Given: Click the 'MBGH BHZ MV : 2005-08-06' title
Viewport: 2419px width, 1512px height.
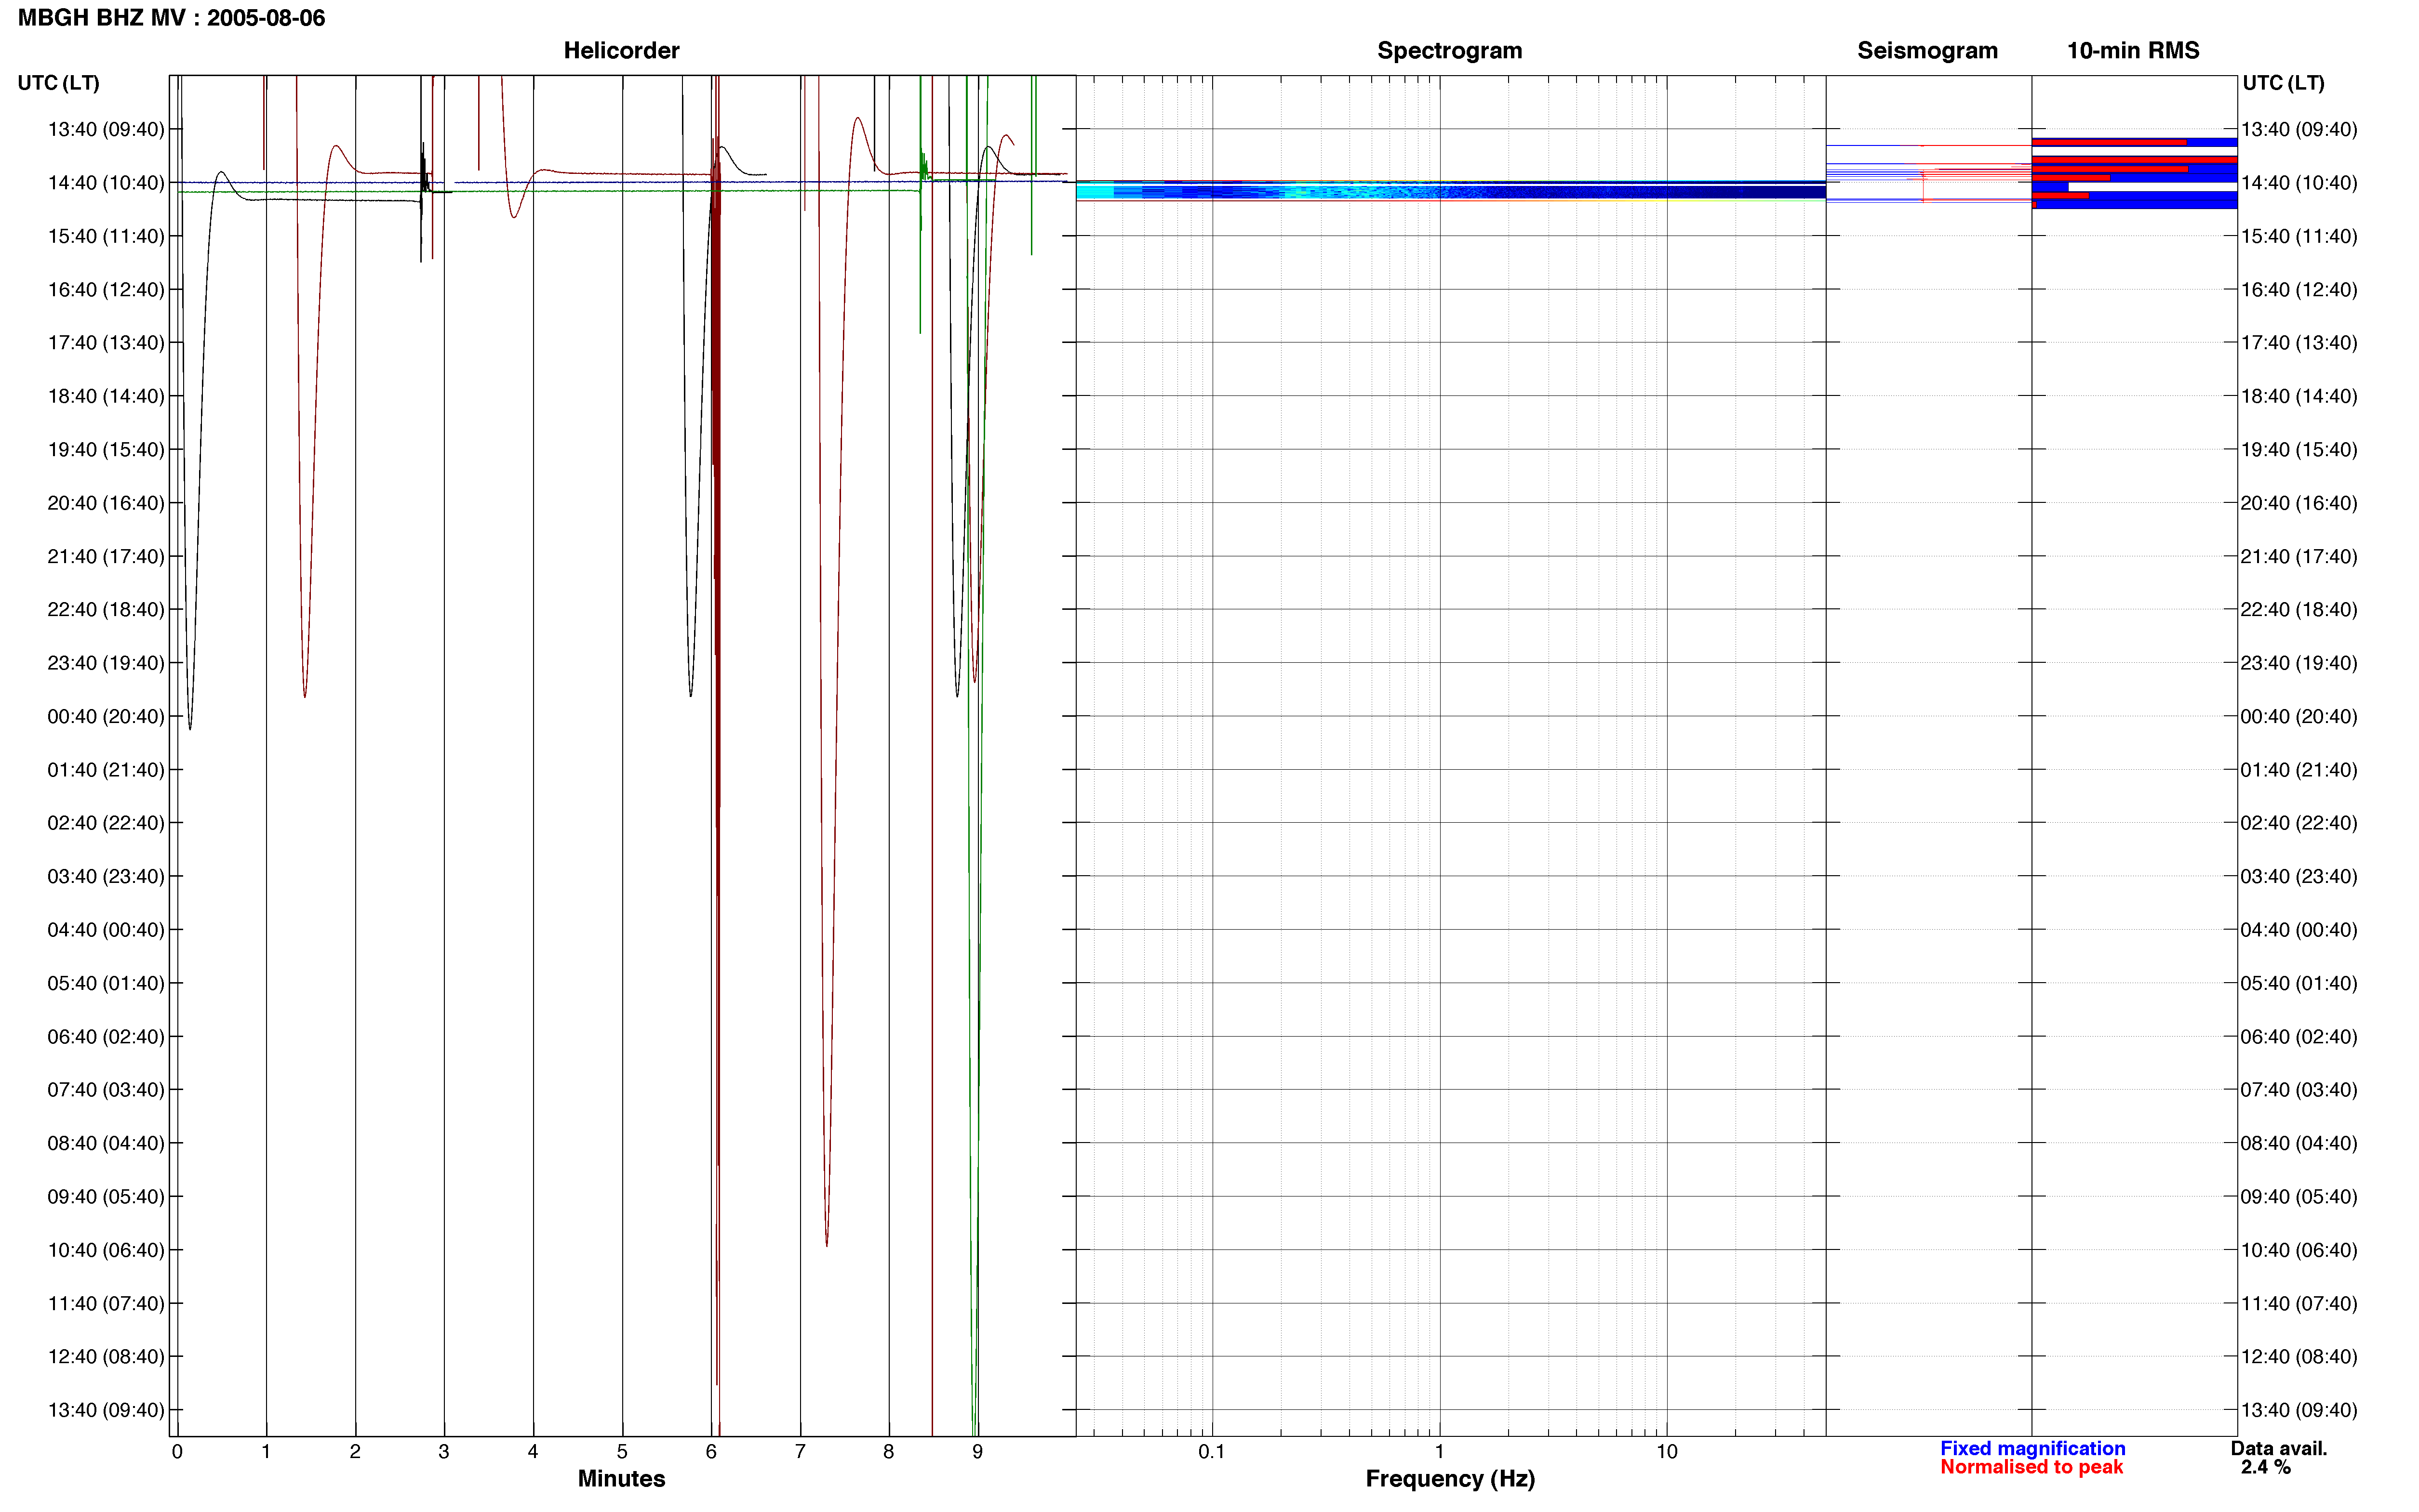Looking at the screenshot, I should click(171, 18).
